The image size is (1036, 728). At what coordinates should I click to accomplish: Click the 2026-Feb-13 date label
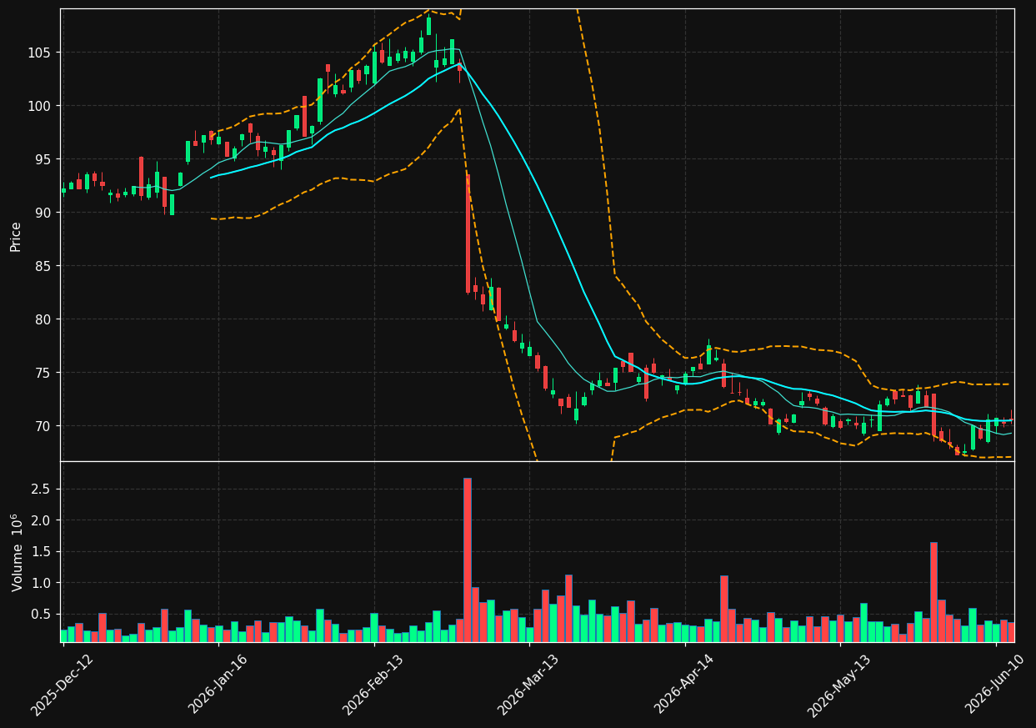(x=373, y=685)
